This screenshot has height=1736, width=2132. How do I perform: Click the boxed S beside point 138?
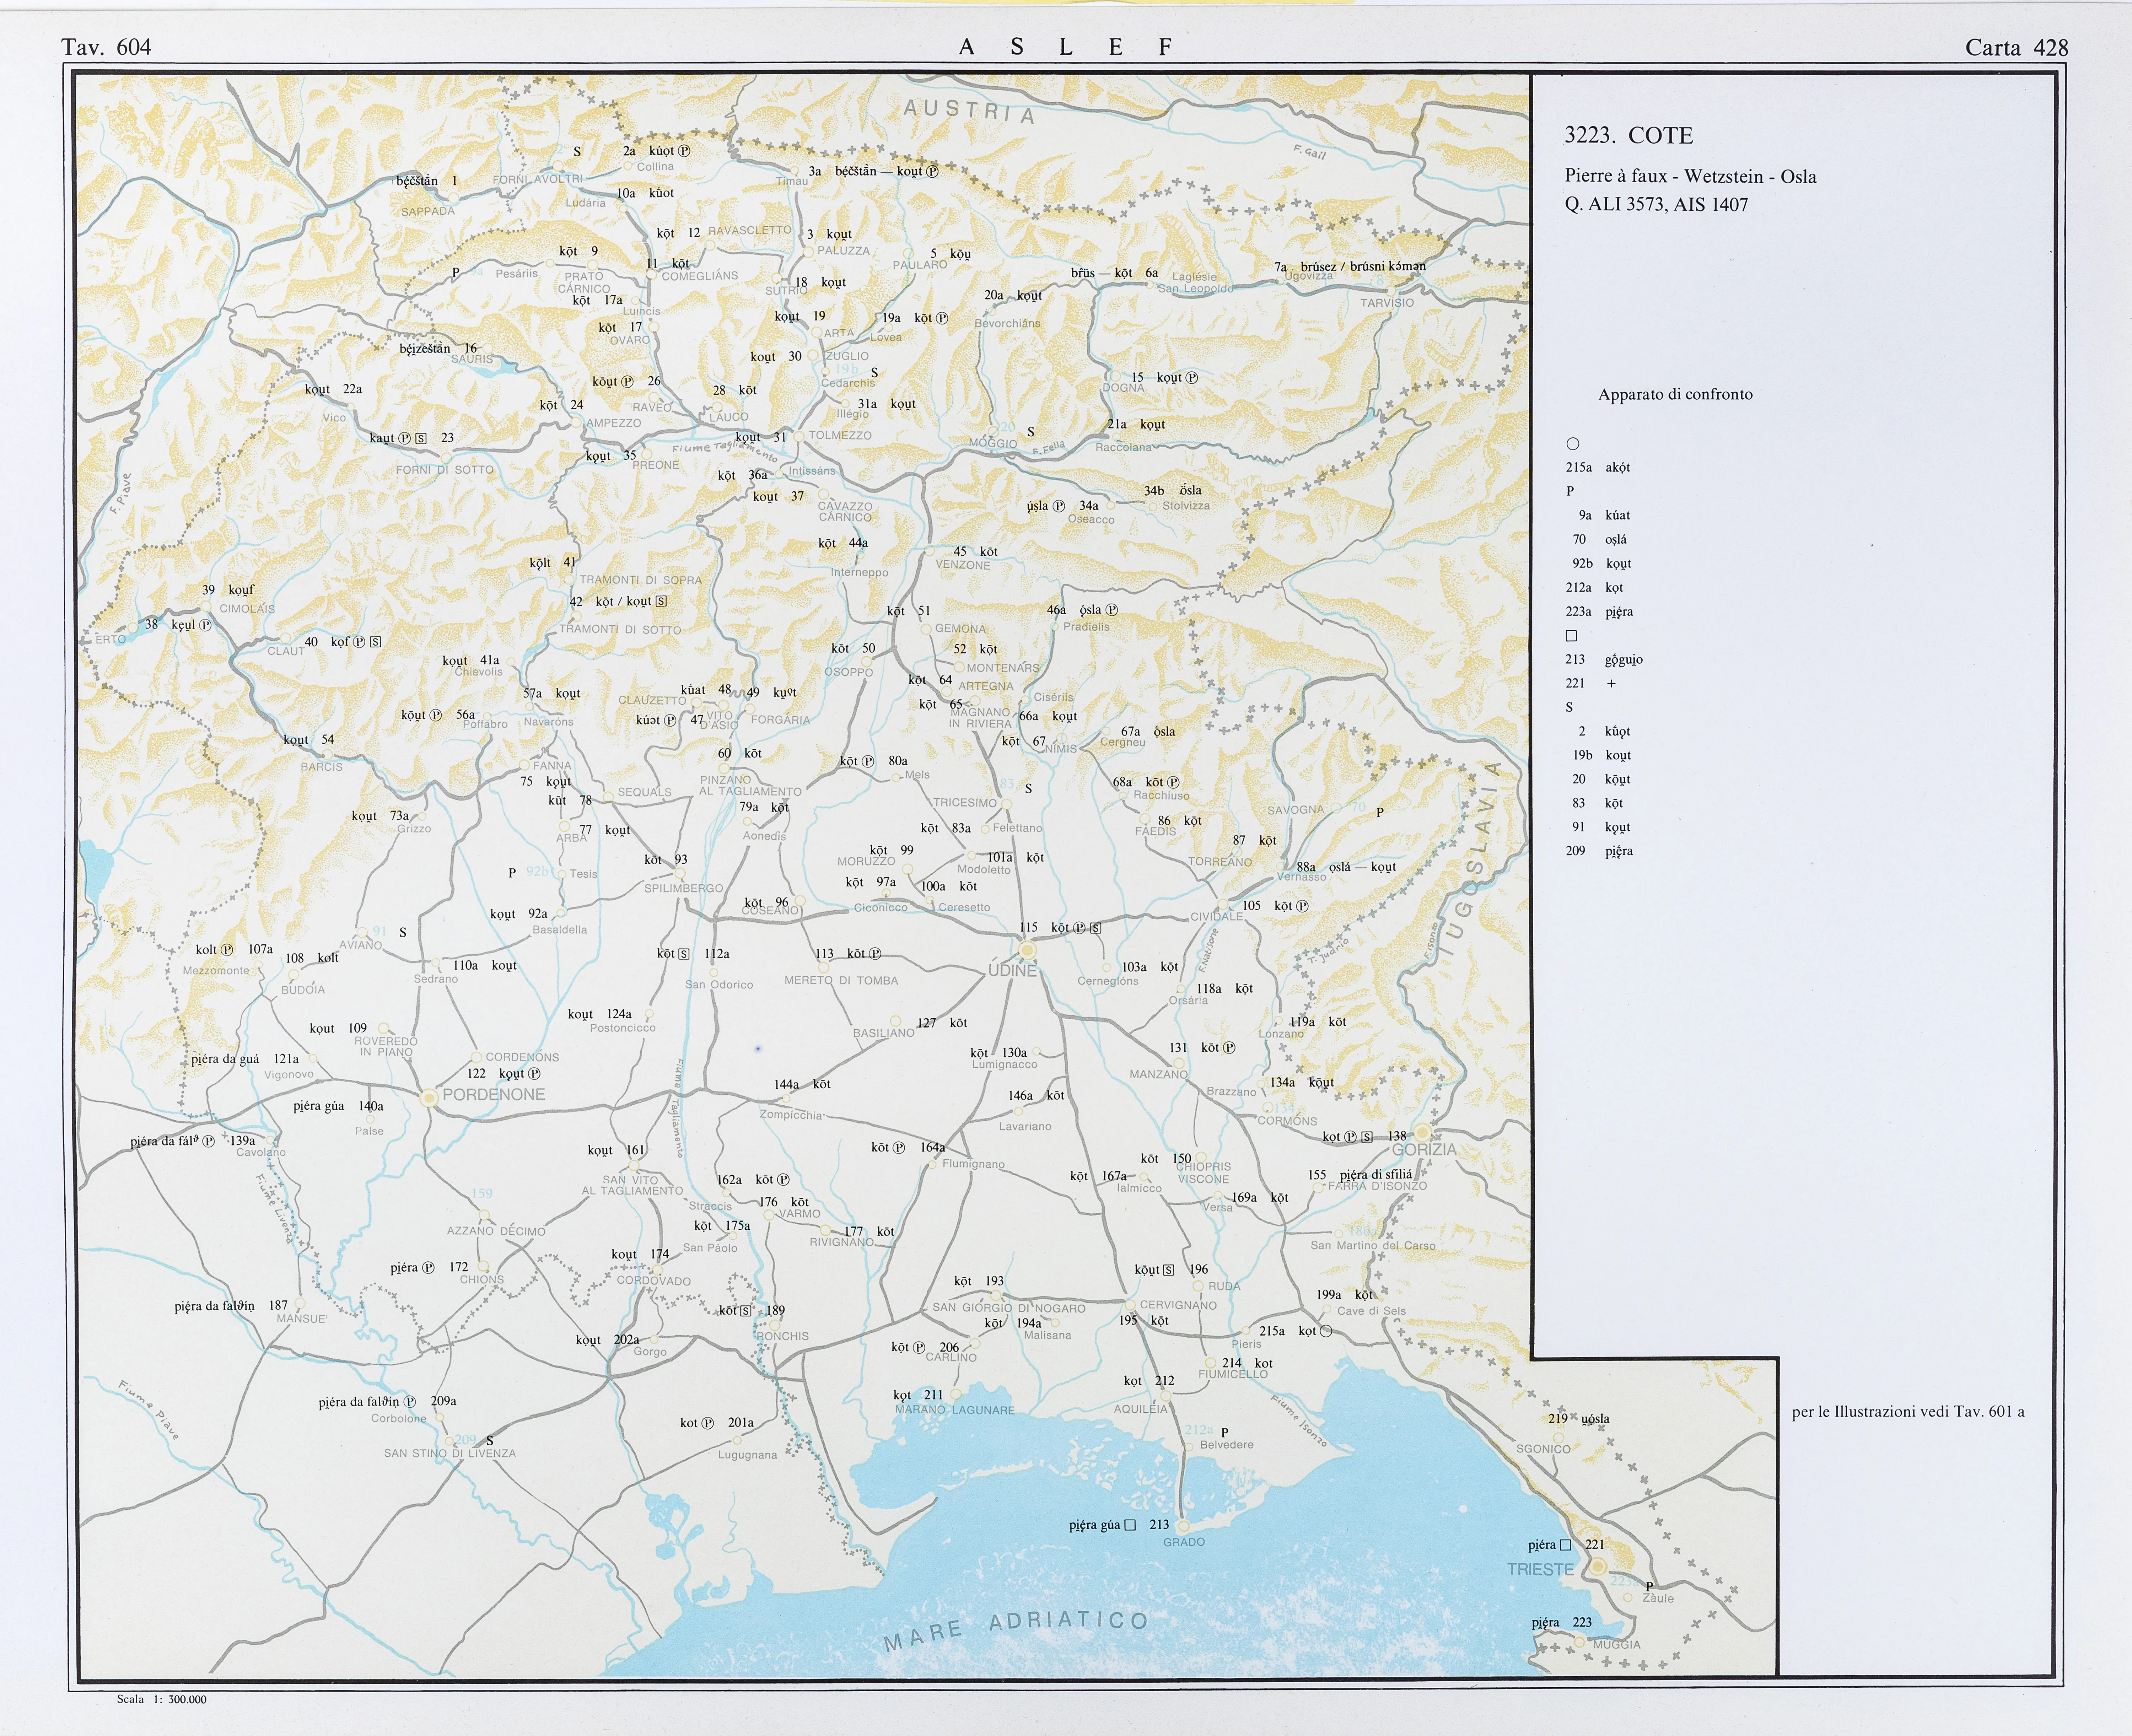point(1367,1137)
